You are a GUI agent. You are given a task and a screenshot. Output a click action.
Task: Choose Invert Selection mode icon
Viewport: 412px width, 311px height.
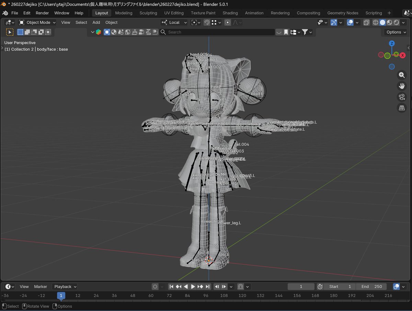tap(41, 32)
